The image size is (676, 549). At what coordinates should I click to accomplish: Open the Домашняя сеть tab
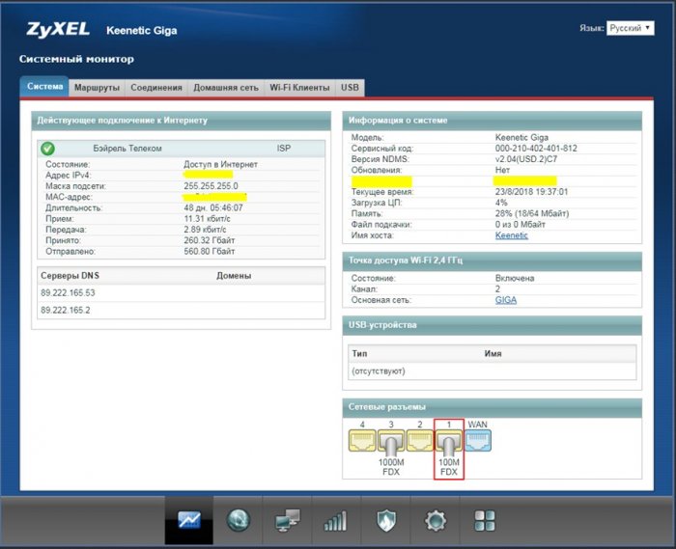coord(226,88)
